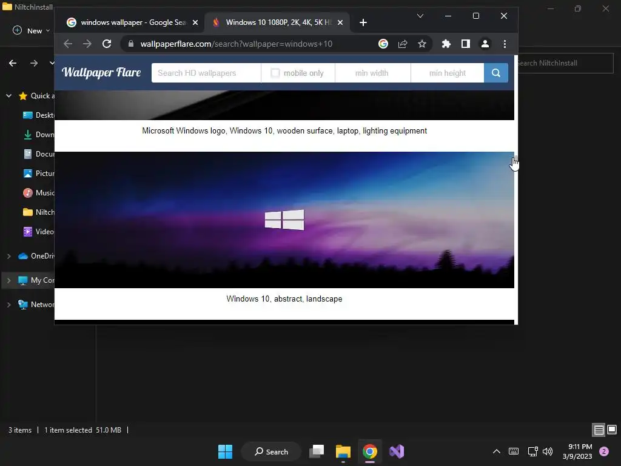
Task: Click Windows 10, abstract, landscape caption
Action: click(284, 299)
